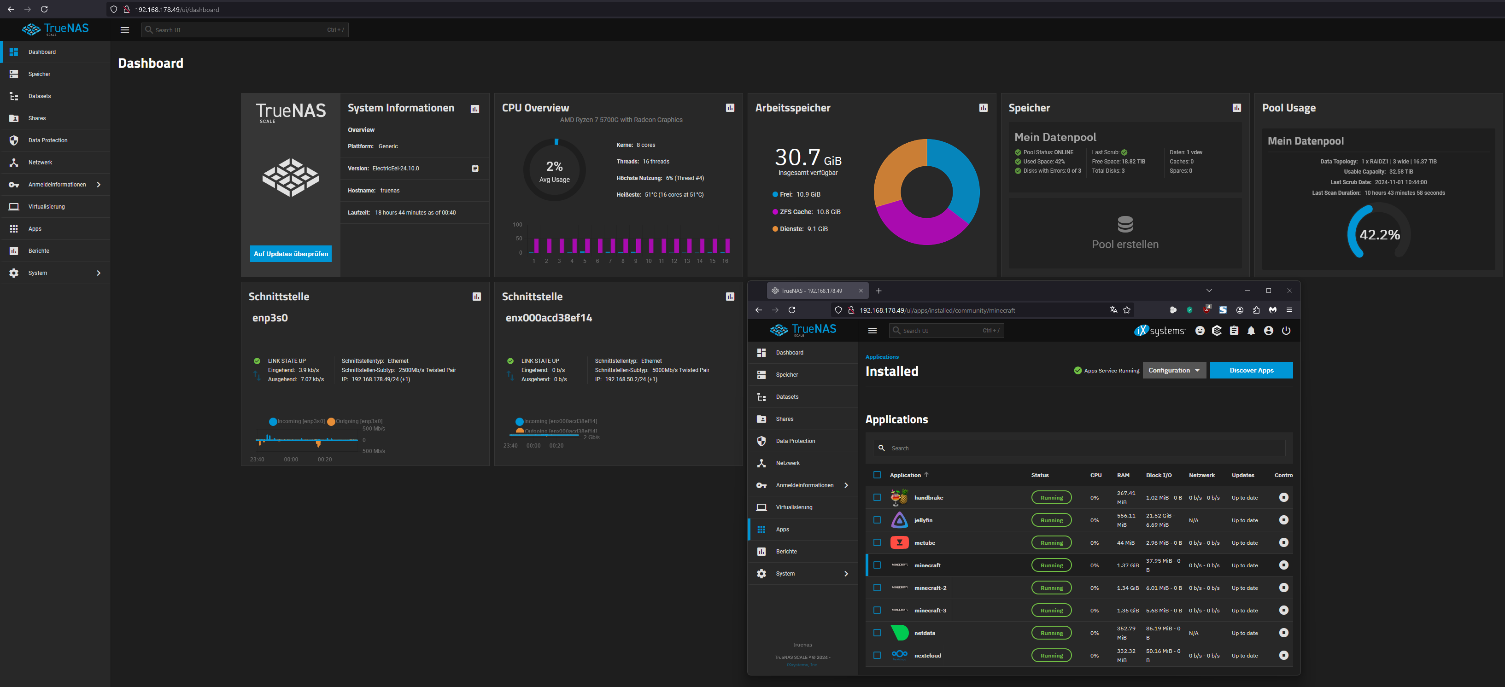Open the minecraft-2 application row

(1079, 588)
